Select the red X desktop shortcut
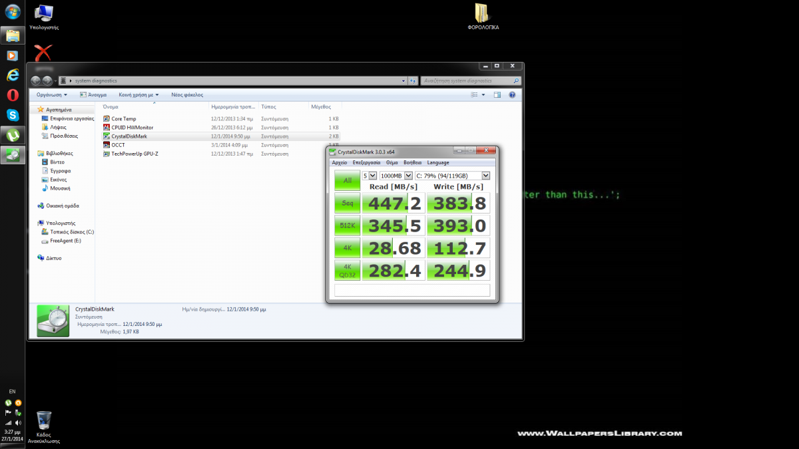Viewport: 799px width, 449px height. (x=44, y=53)
